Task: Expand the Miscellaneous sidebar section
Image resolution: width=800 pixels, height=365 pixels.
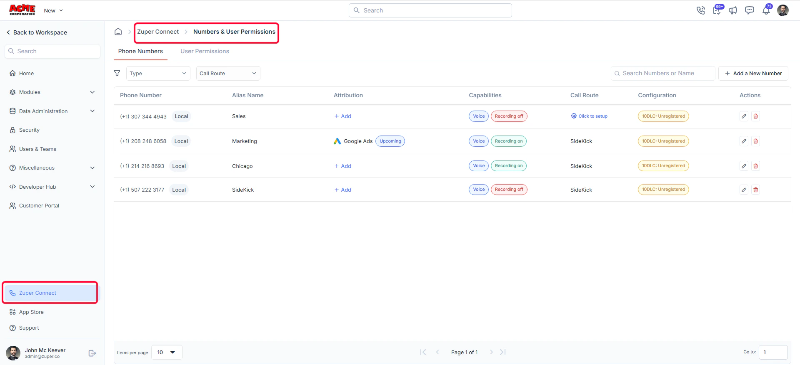Action: click(52, 168)
